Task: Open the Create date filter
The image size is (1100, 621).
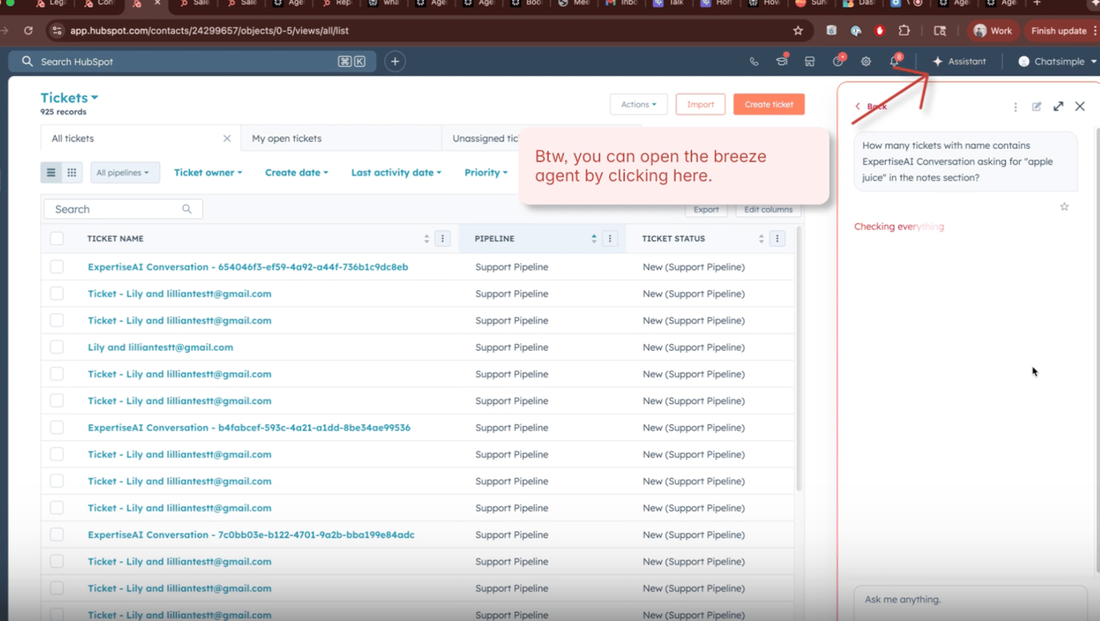Action: click(297, 172)
